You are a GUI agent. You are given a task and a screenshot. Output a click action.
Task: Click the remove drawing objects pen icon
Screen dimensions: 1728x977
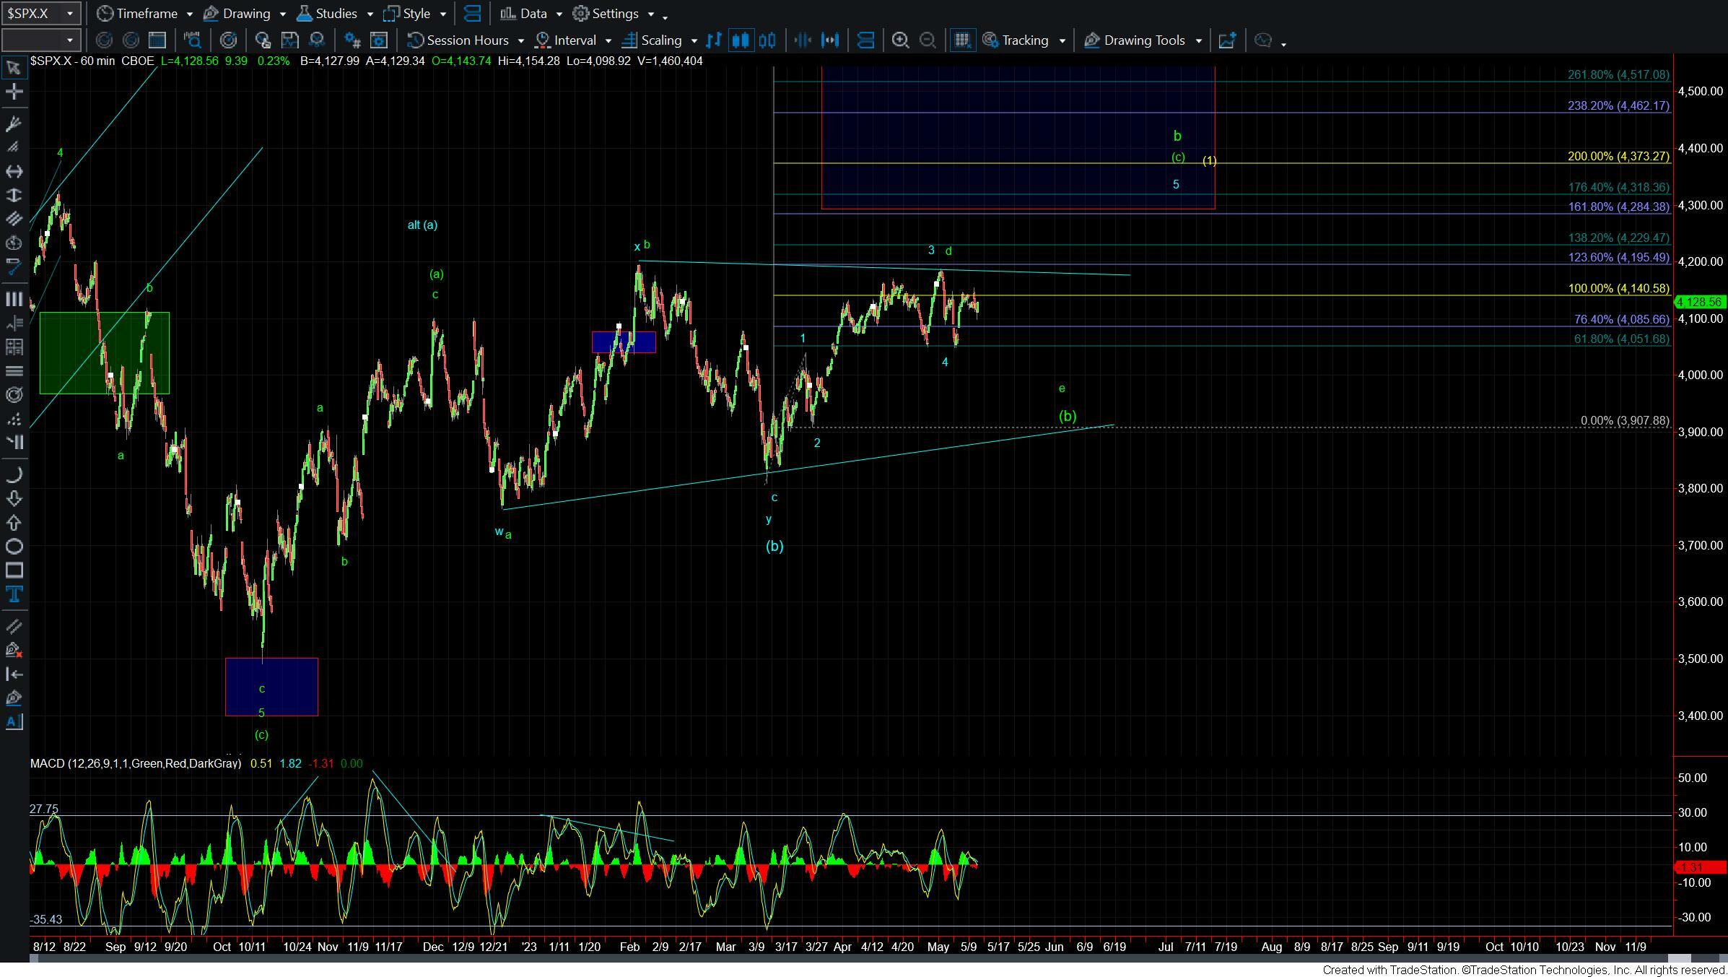(x=13, y=650)
